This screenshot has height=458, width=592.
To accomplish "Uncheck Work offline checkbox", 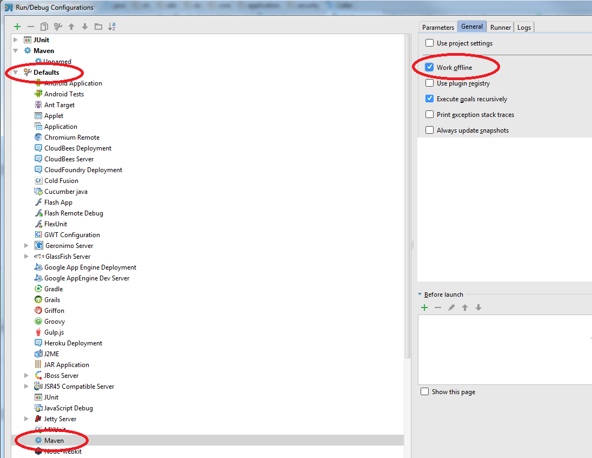I will pos(429,67).
